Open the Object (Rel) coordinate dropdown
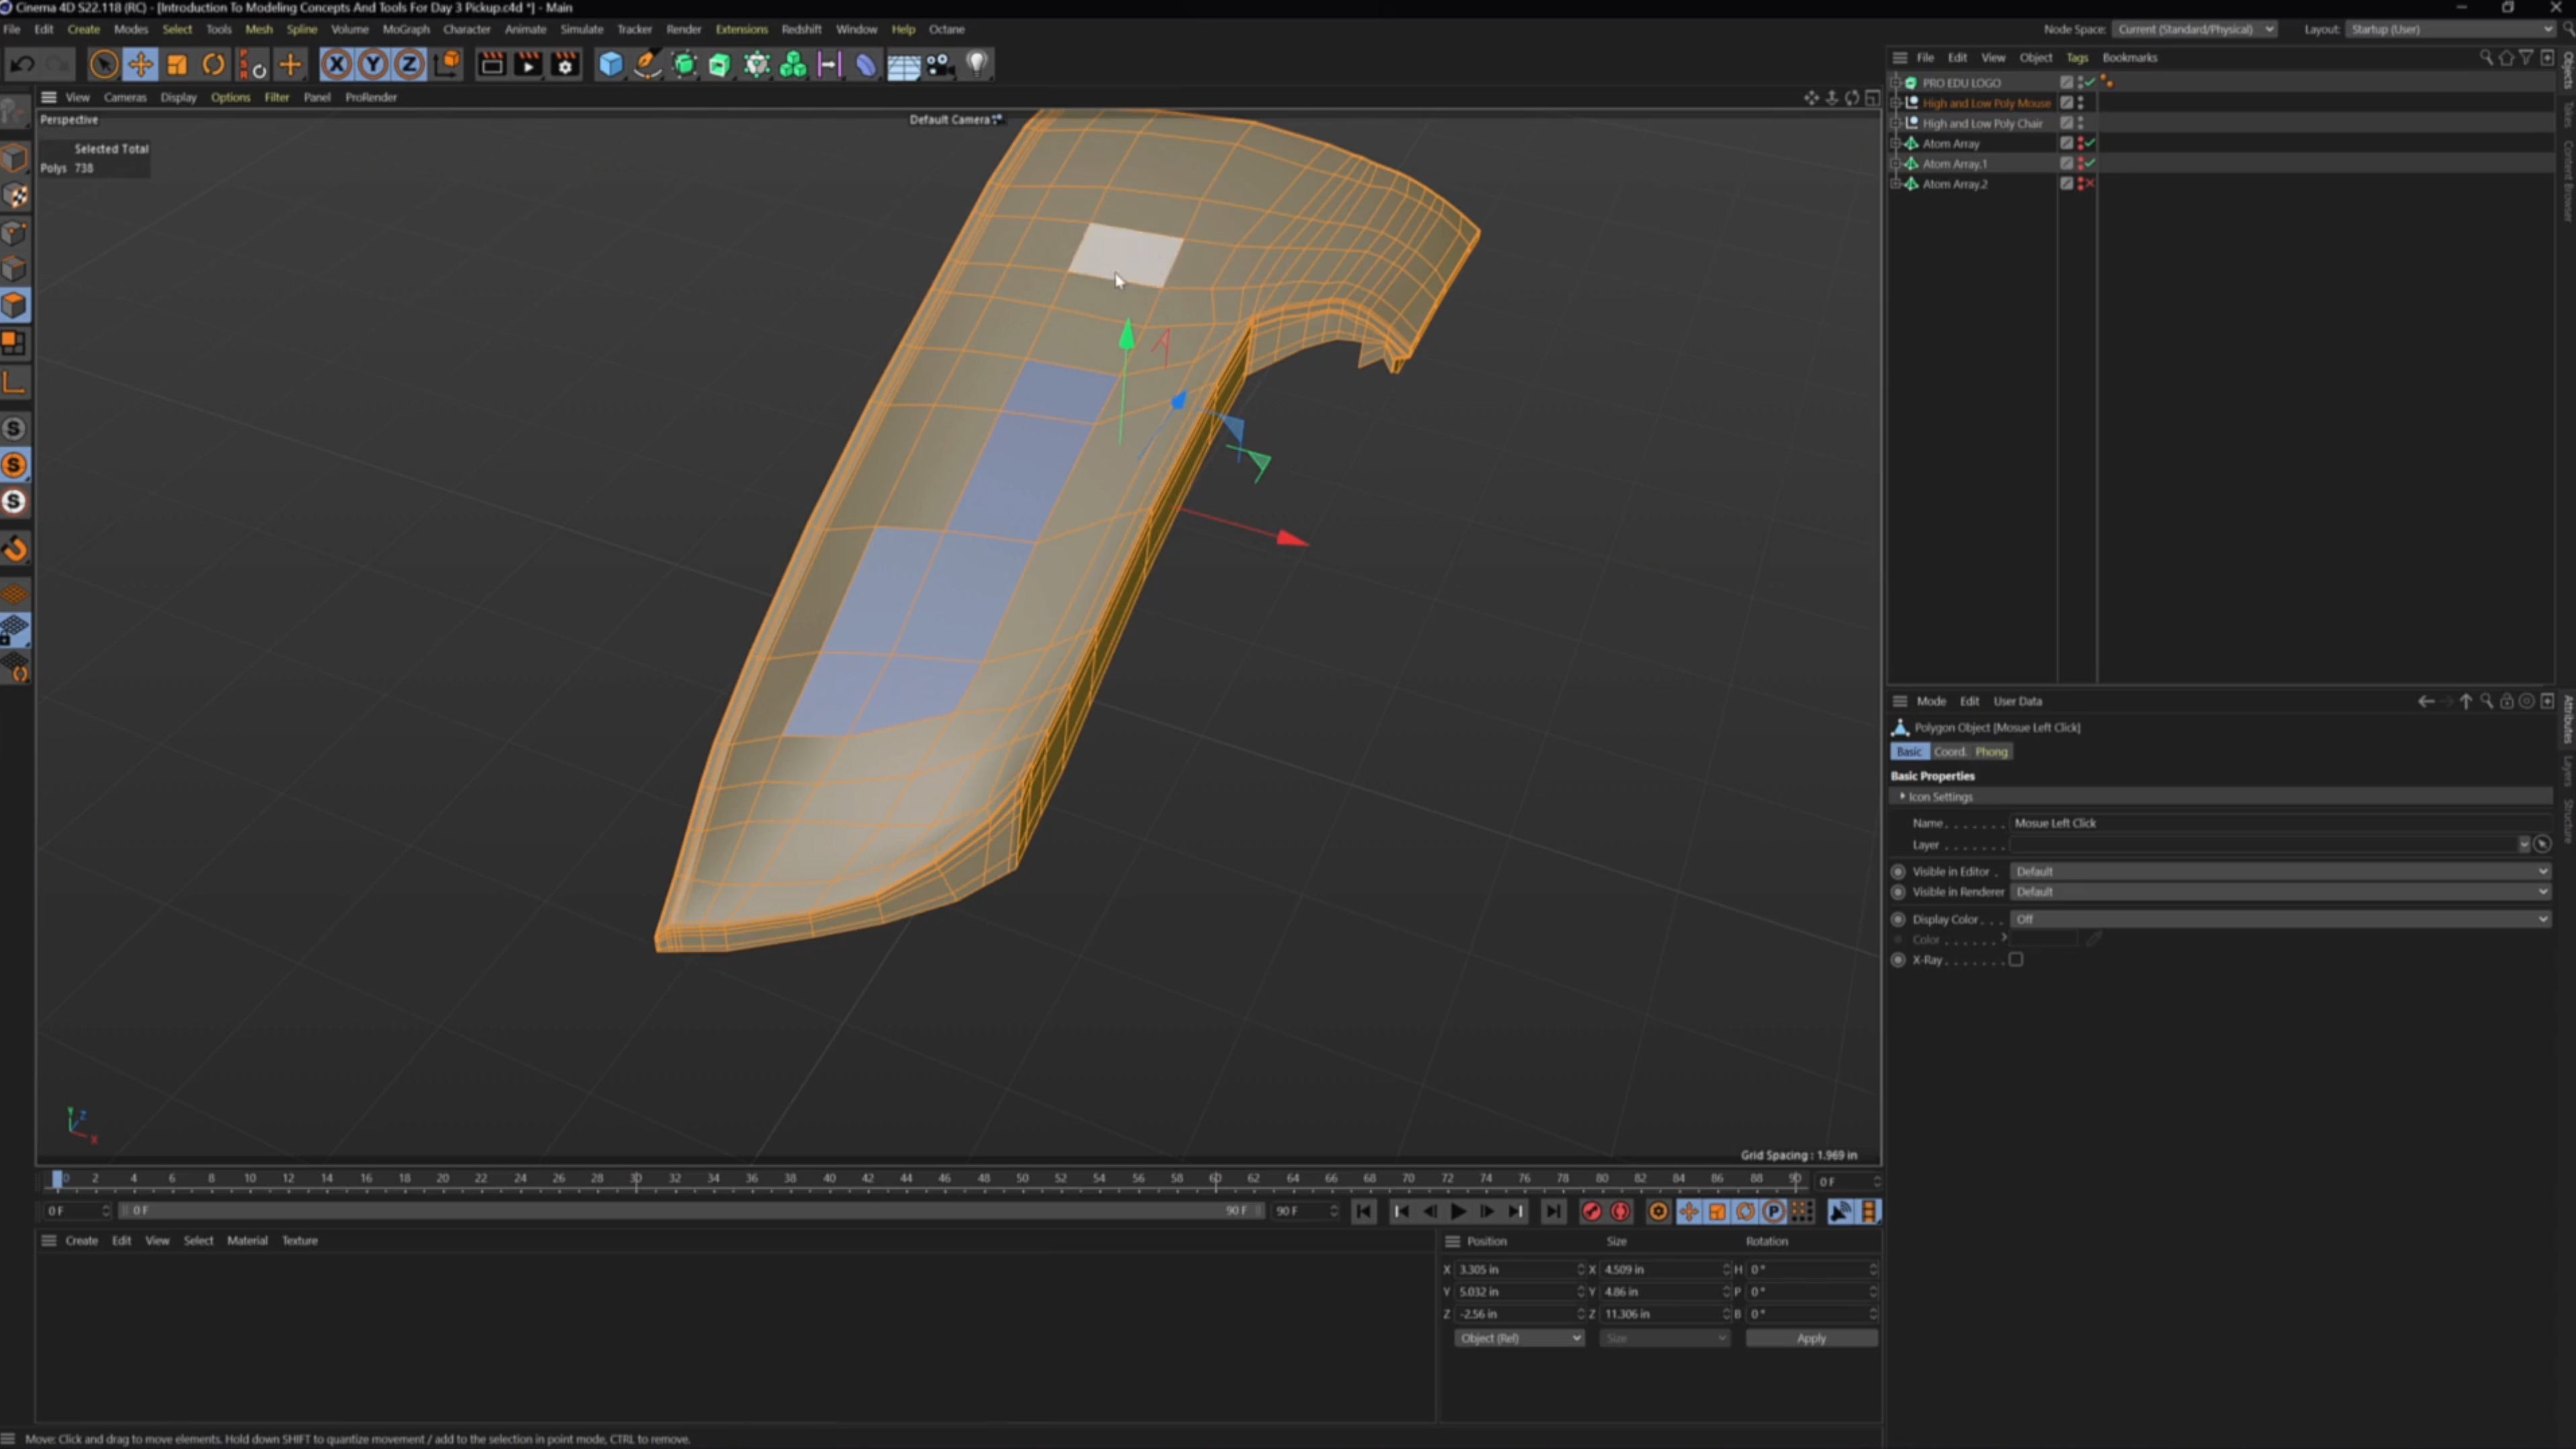The image size is (2576, 1449). [1518, 1338]
